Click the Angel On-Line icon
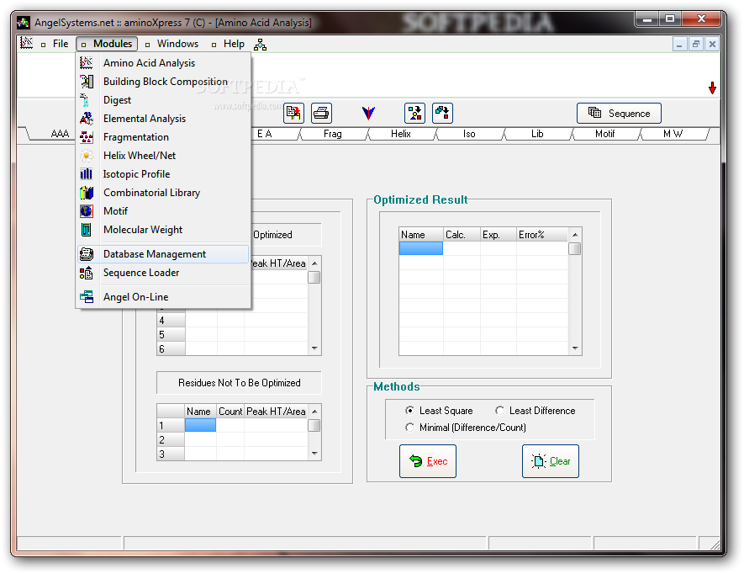Image resolution: width=744 pixels, height=574 pixels. (x=87, y=297)
